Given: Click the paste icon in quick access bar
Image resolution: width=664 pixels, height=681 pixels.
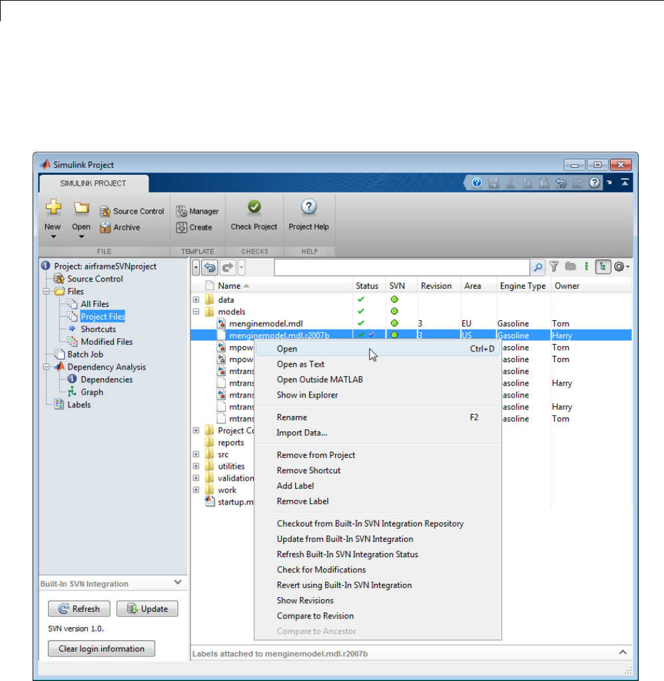Looking at the screenshot, I should [544, 183].
